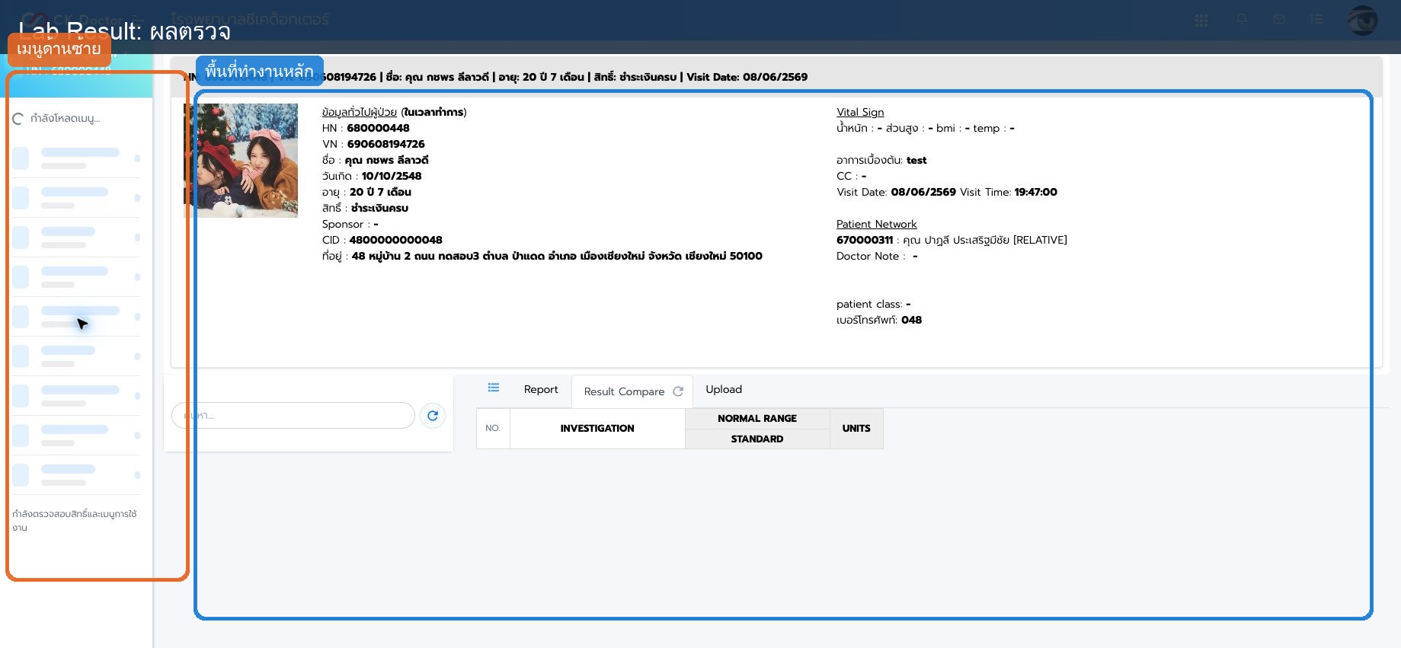Screen dimensions: 1401x648
Task: Click the birth date 10/10/2548
Action: pos(392,176)
